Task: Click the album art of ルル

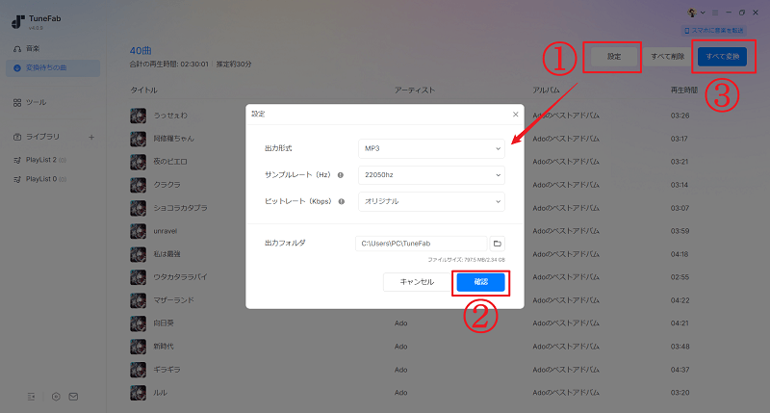Action: point(138,393)
